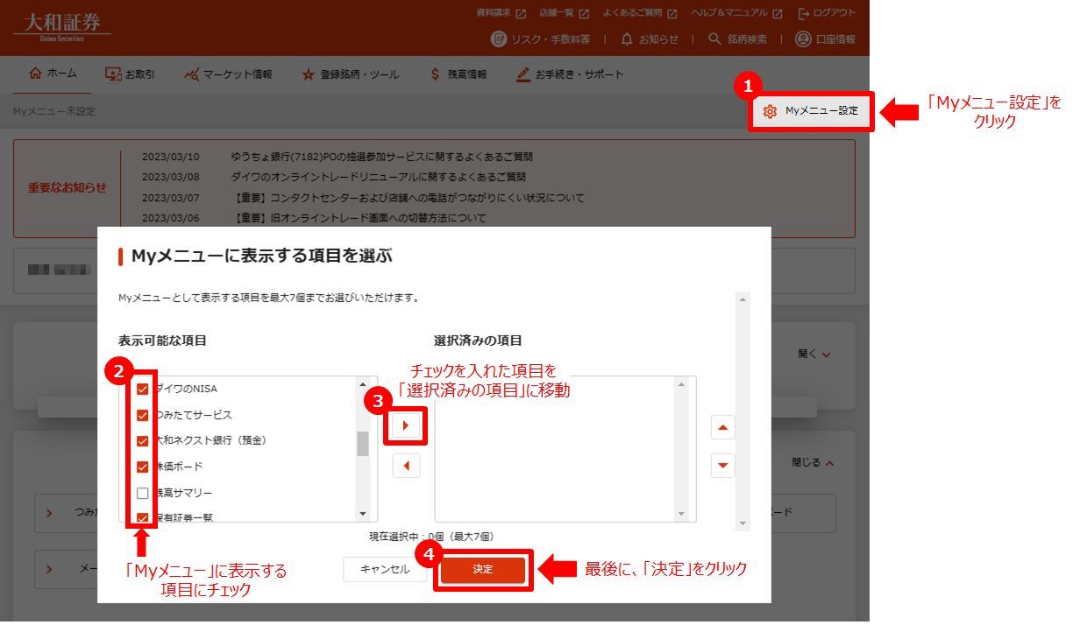Uncheck the 株価ボード checkbox

(x=142, y=467)
